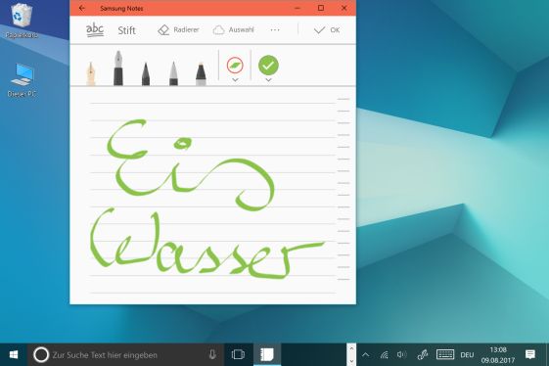Open the Windows Start menu
The image size is (549, 366).
(x=14, y=355)
